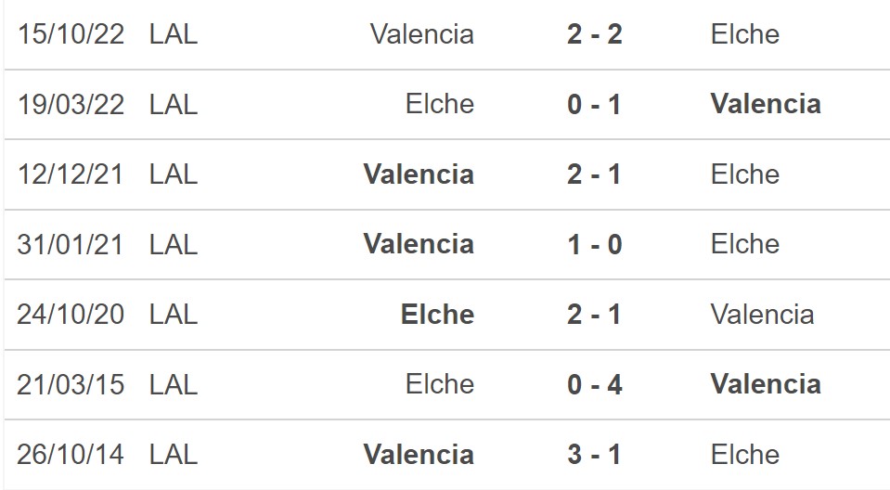
Task: Select Valencia in the 15/10/22 row
Action: [422, 34]
